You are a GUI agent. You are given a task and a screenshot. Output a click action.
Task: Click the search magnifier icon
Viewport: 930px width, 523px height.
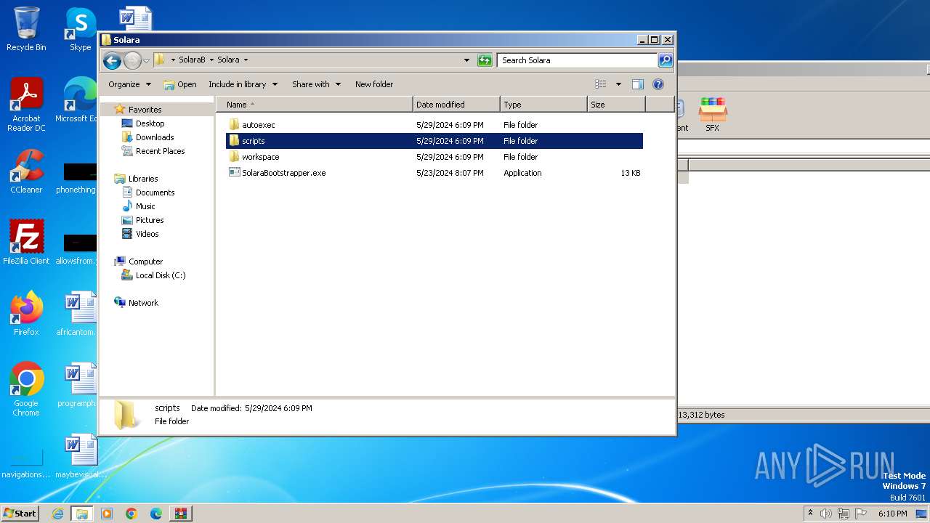click(665, 60)
